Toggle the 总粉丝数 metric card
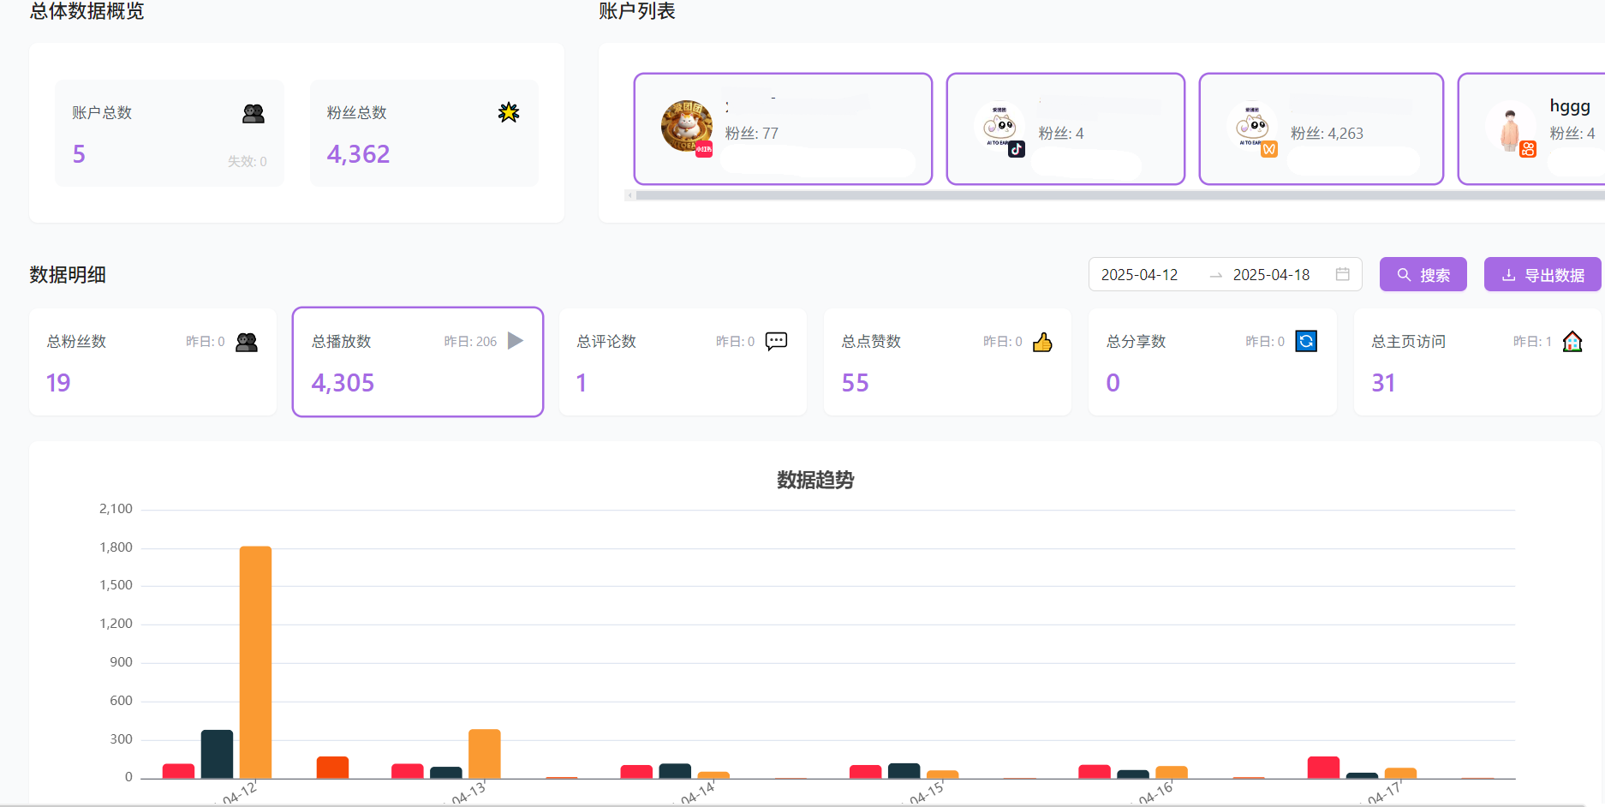The image size is (1605, 807). (152, 362)
